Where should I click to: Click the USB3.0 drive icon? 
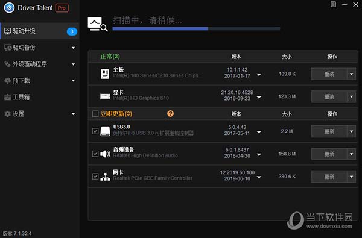point(105,131)
